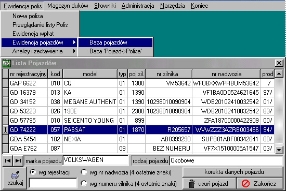Click the Lista Pojazdów window icon
The image size is (286, 191).
[7, 63]
